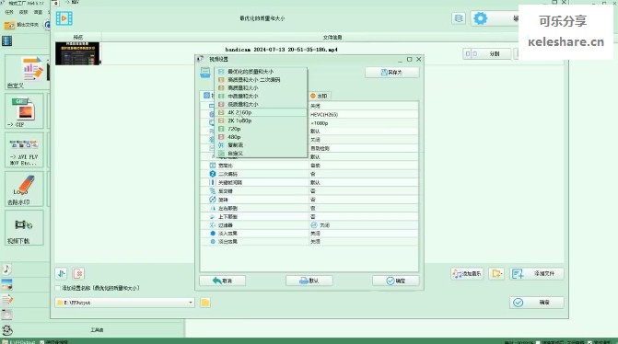
Task: Open the preset dropdown icon in video settings dialog
Action: click(x=205, y=73)
